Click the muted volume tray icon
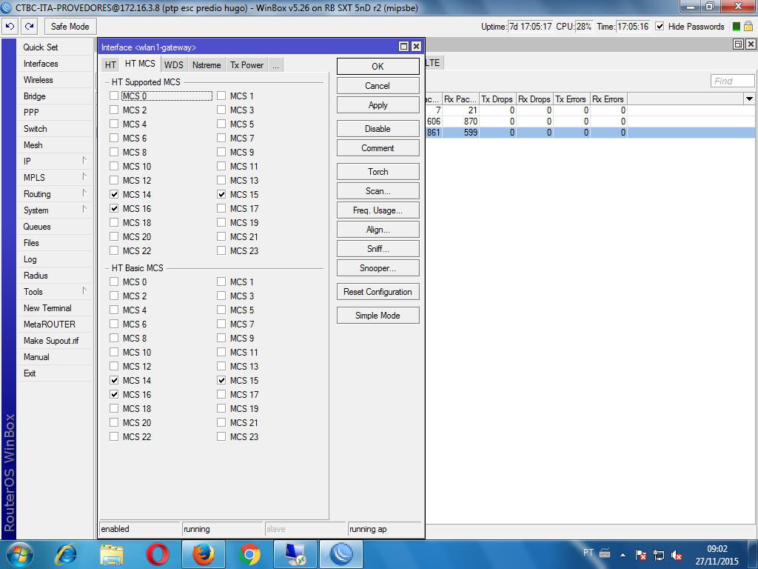758x569 pixels. 677,555
